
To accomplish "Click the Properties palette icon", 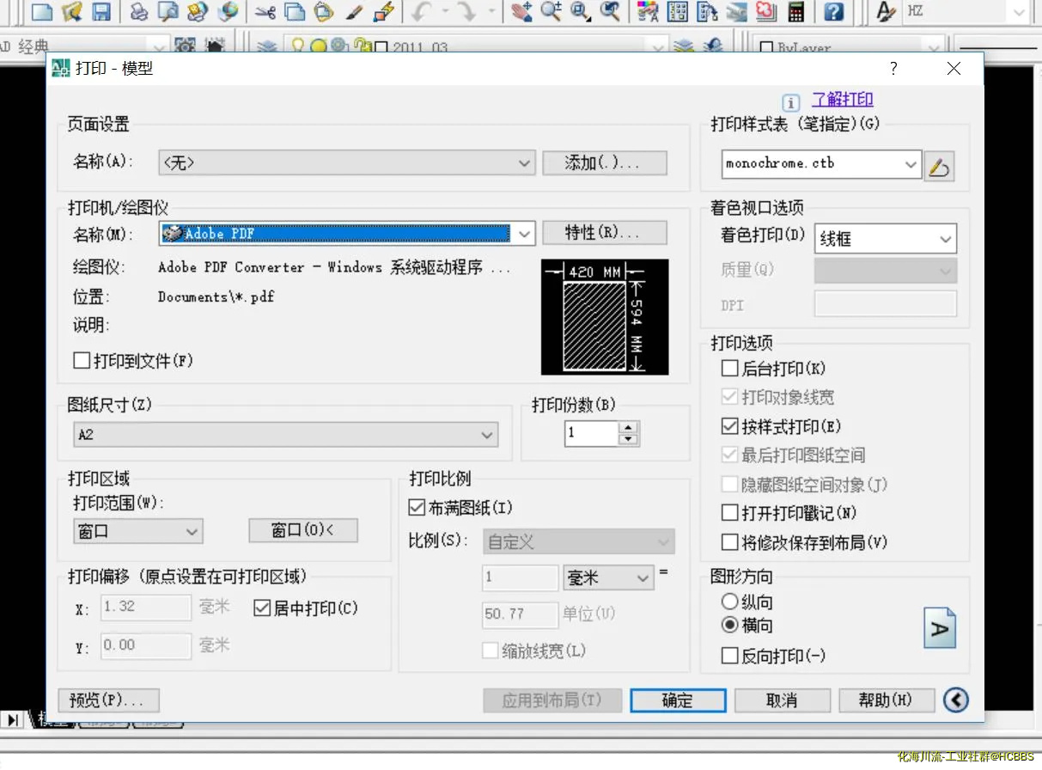I will pyautogui.click(x=649, y=12).
